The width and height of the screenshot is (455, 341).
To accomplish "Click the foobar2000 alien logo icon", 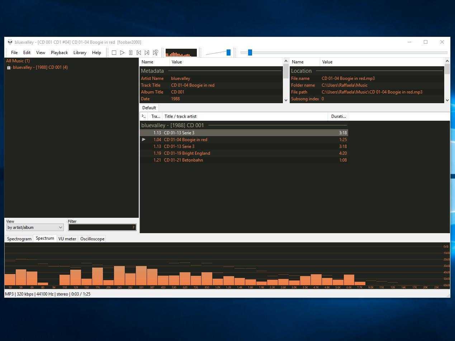I will (x=10, y=42).
